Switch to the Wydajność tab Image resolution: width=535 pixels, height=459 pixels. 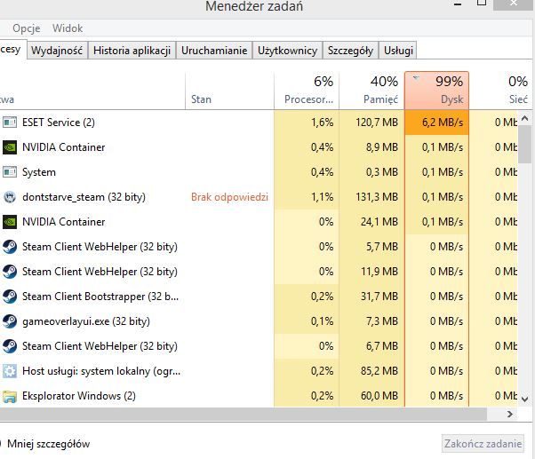click(57, 51)
